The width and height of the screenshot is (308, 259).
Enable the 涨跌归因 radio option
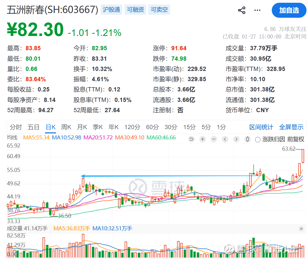(258, 139)
